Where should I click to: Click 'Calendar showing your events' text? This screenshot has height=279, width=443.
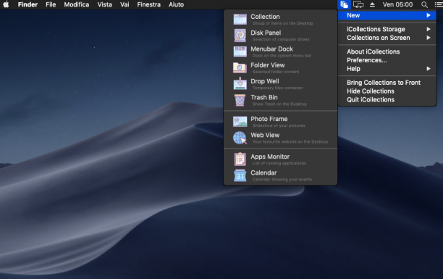[x=282, y=179]
